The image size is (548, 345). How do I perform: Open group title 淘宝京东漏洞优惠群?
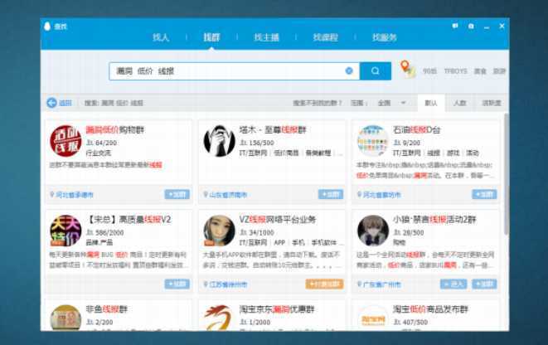tap(277, 309)
